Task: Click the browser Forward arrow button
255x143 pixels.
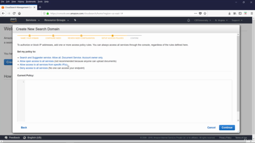Action: pyautogui.click(x=9, y=14)
